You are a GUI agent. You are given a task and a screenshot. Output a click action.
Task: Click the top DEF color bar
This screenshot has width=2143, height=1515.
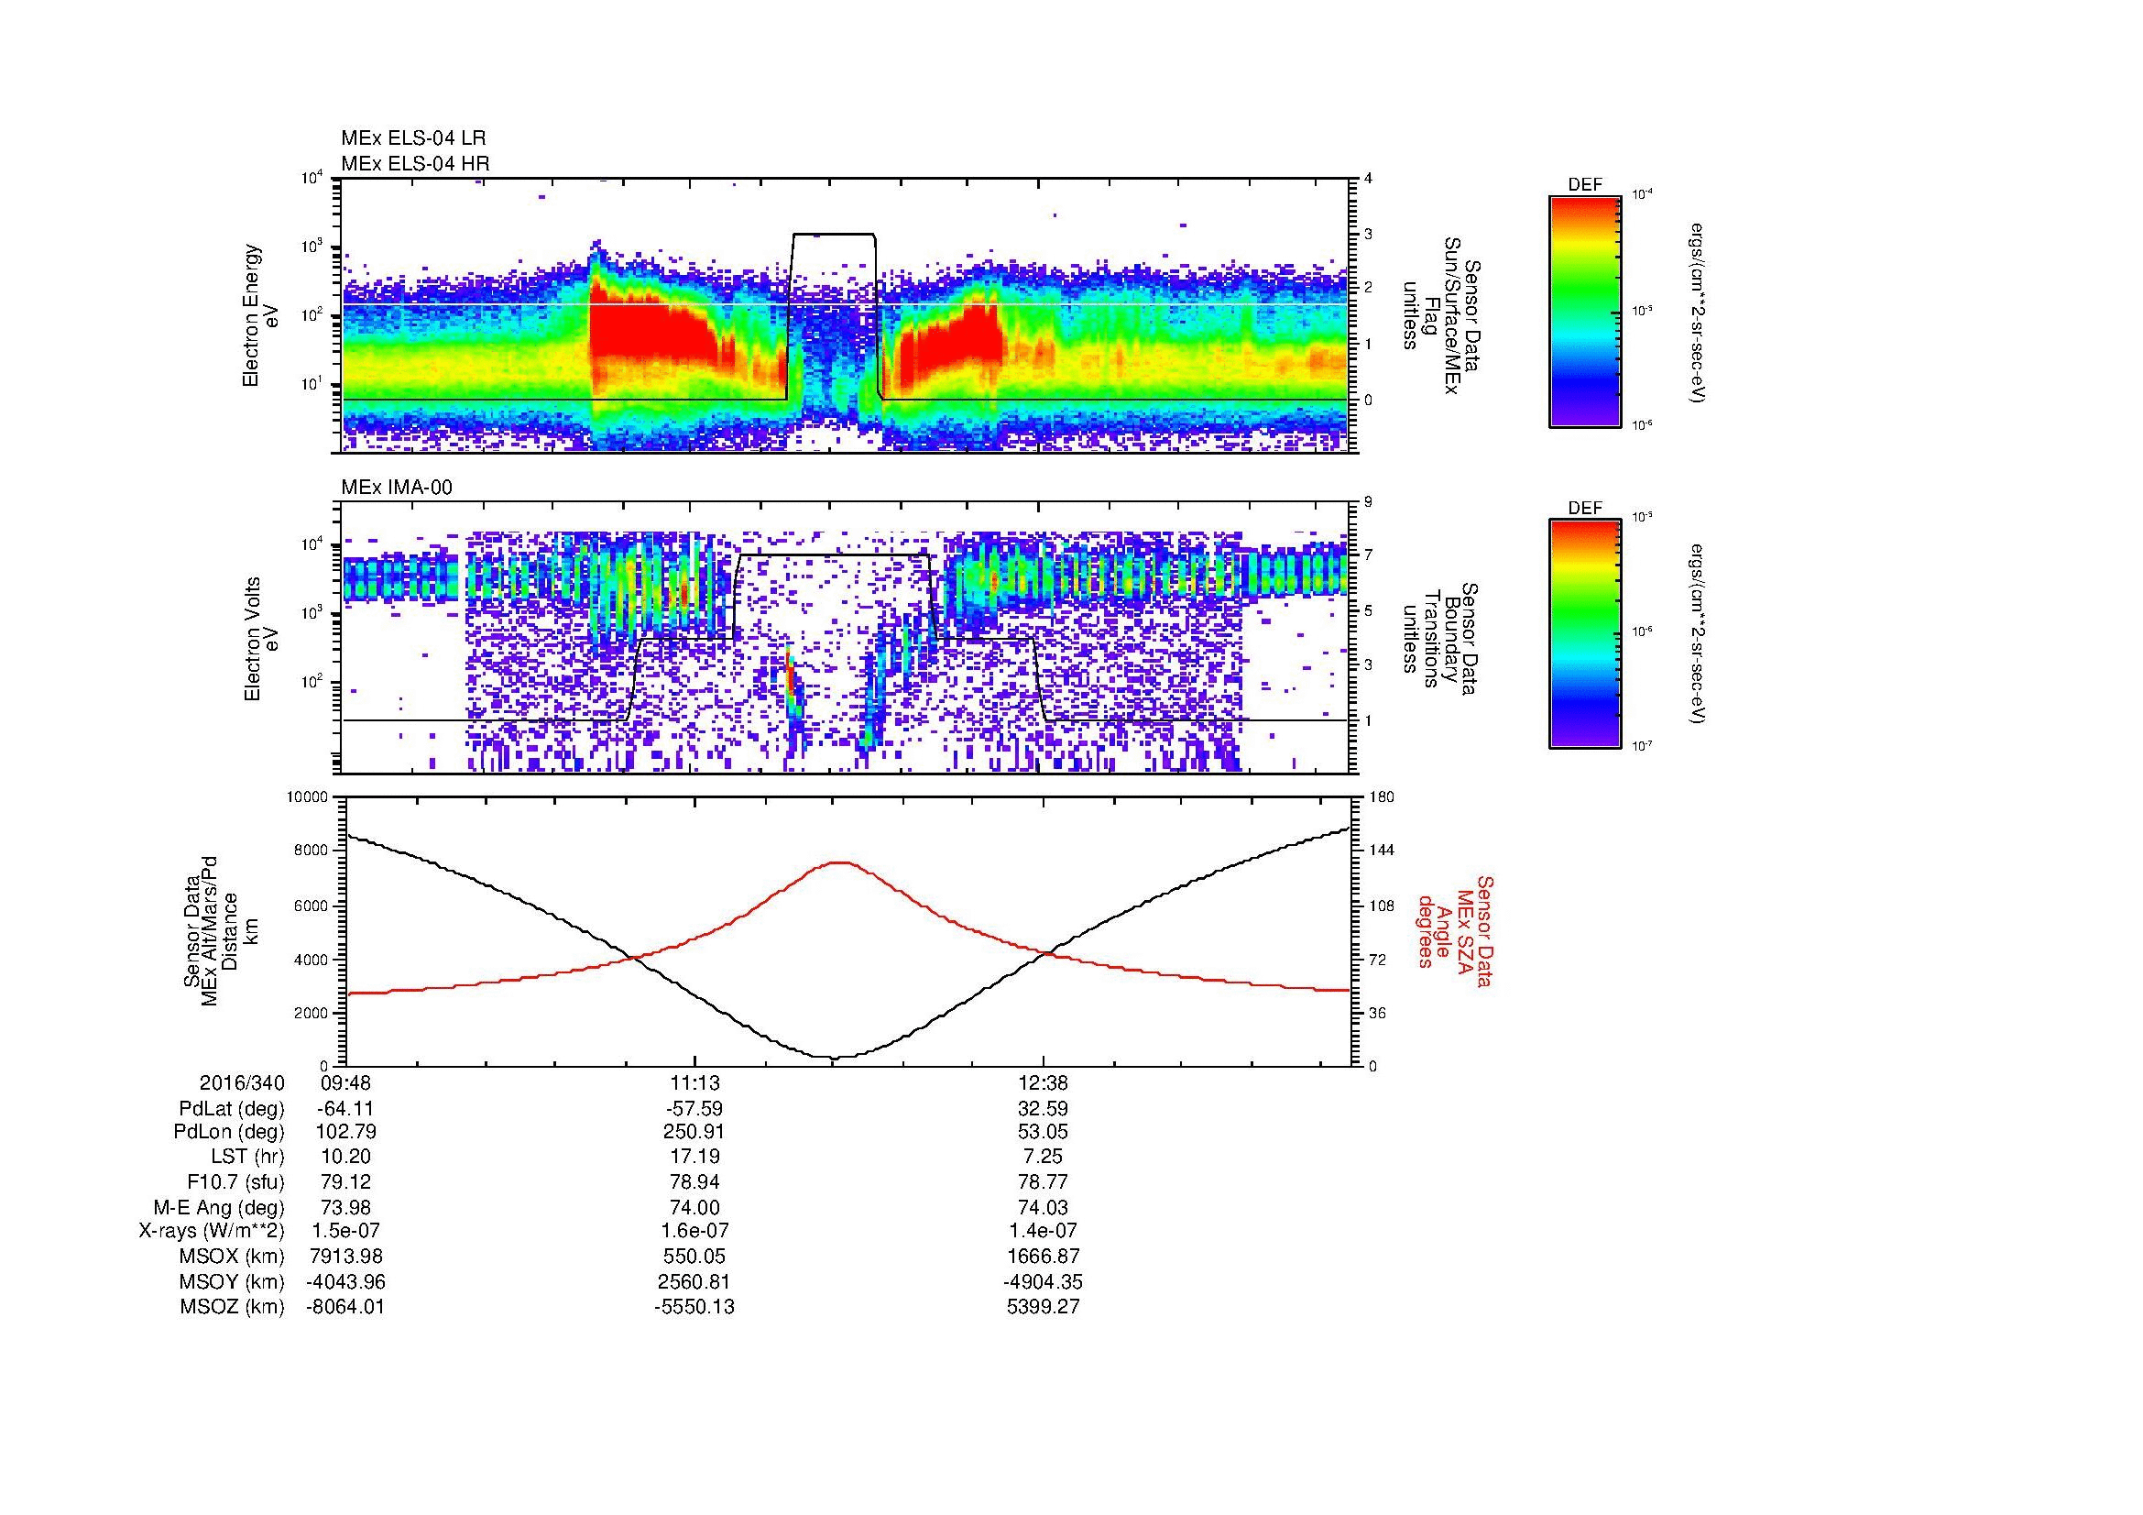pos(1585,311)
